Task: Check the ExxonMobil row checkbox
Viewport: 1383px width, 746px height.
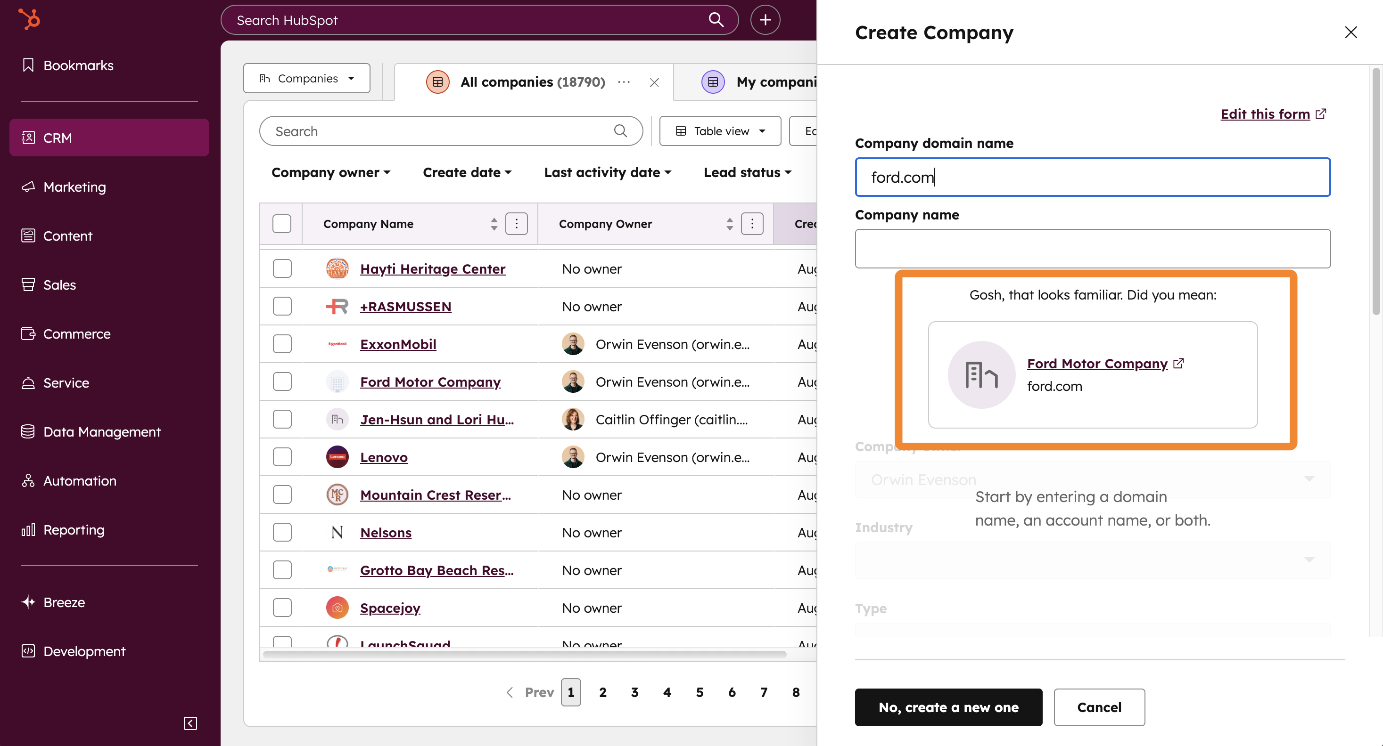Action: pos(282,344)
